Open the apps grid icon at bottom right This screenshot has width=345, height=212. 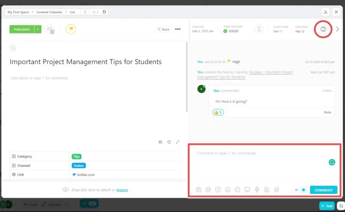341,206
